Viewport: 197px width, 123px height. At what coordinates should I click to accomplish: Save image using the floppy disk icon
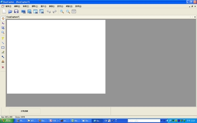pos(16,11)
